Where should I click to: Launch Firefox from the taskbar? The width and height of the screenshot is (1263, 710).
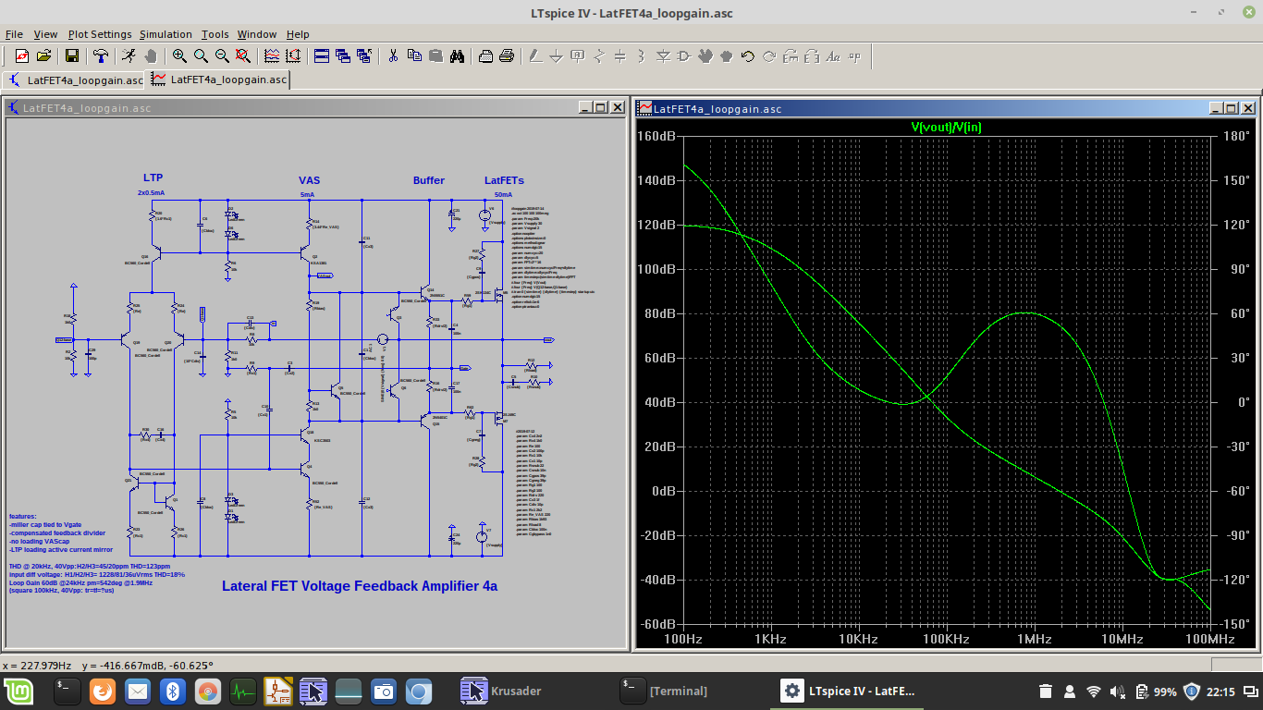point(104,691)
